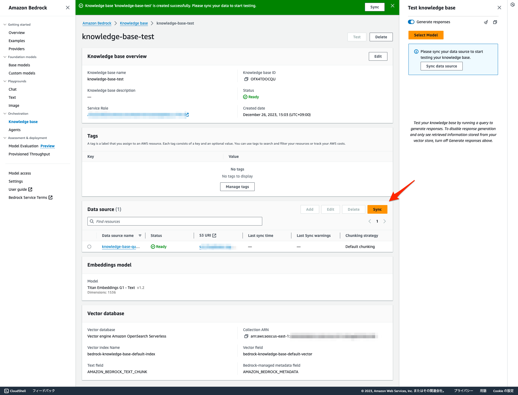Click the clear chat broom icon
The height and width of the screenshot is (395, 518).
pos(486,22)
